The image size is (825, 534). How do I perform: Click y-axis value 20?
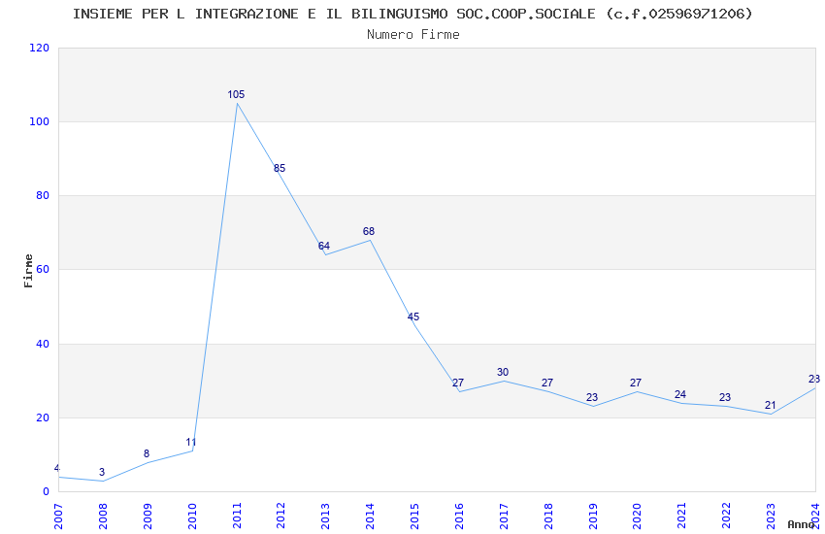point(43,417)
